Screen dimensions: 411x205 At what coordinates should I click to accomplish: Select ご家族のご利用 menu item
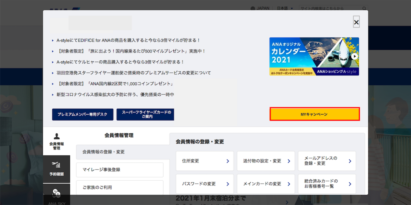tap(120, 188)
